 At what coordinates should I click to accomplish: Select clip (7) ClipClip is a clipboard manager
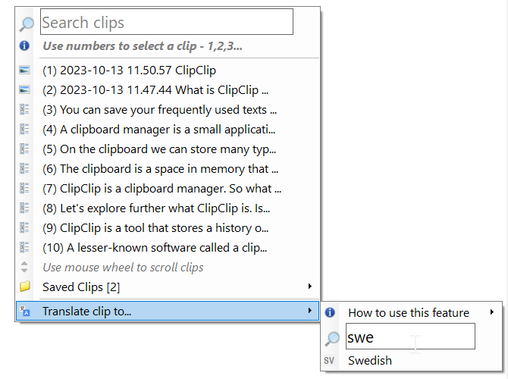tap(168, 189)
